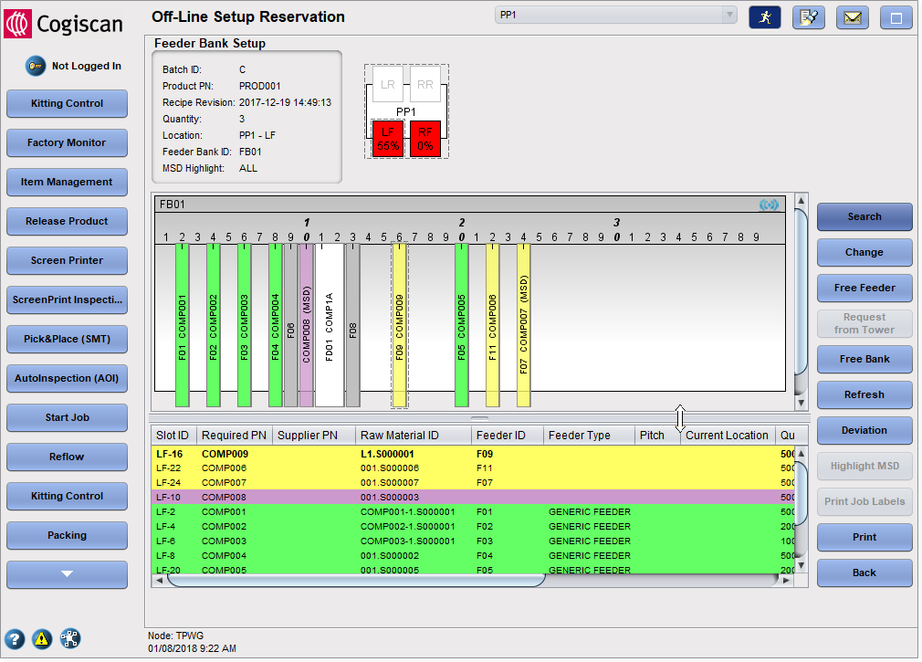Click the running man icon button
Screen dimensions: 922x662
[x=764, y=17]
